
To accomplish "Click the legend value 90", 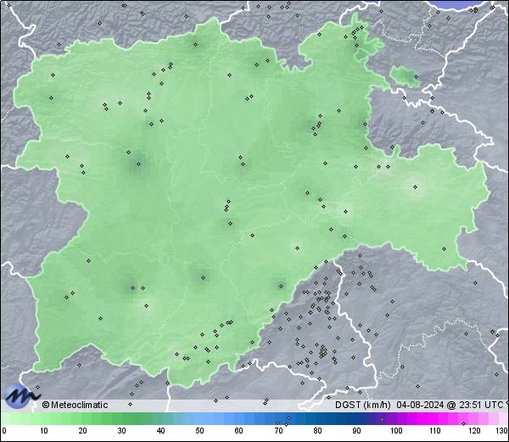I will click(356, 431).
